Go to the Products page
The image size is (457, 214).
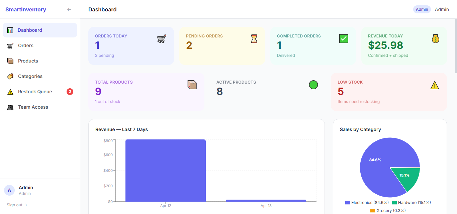pyautogui.click(x=40, y=61)
